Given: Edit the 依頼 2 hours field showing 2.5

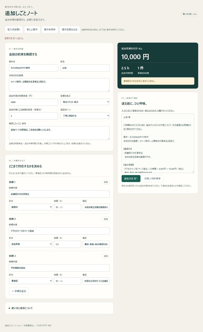Looking at the screenshot, I should (x=67, y=244).
